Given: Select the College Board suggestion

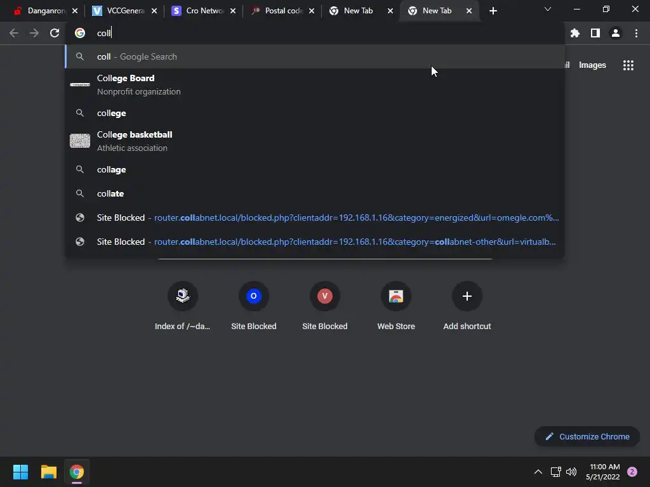Looking at the screenshot, I should coord(315,85).
